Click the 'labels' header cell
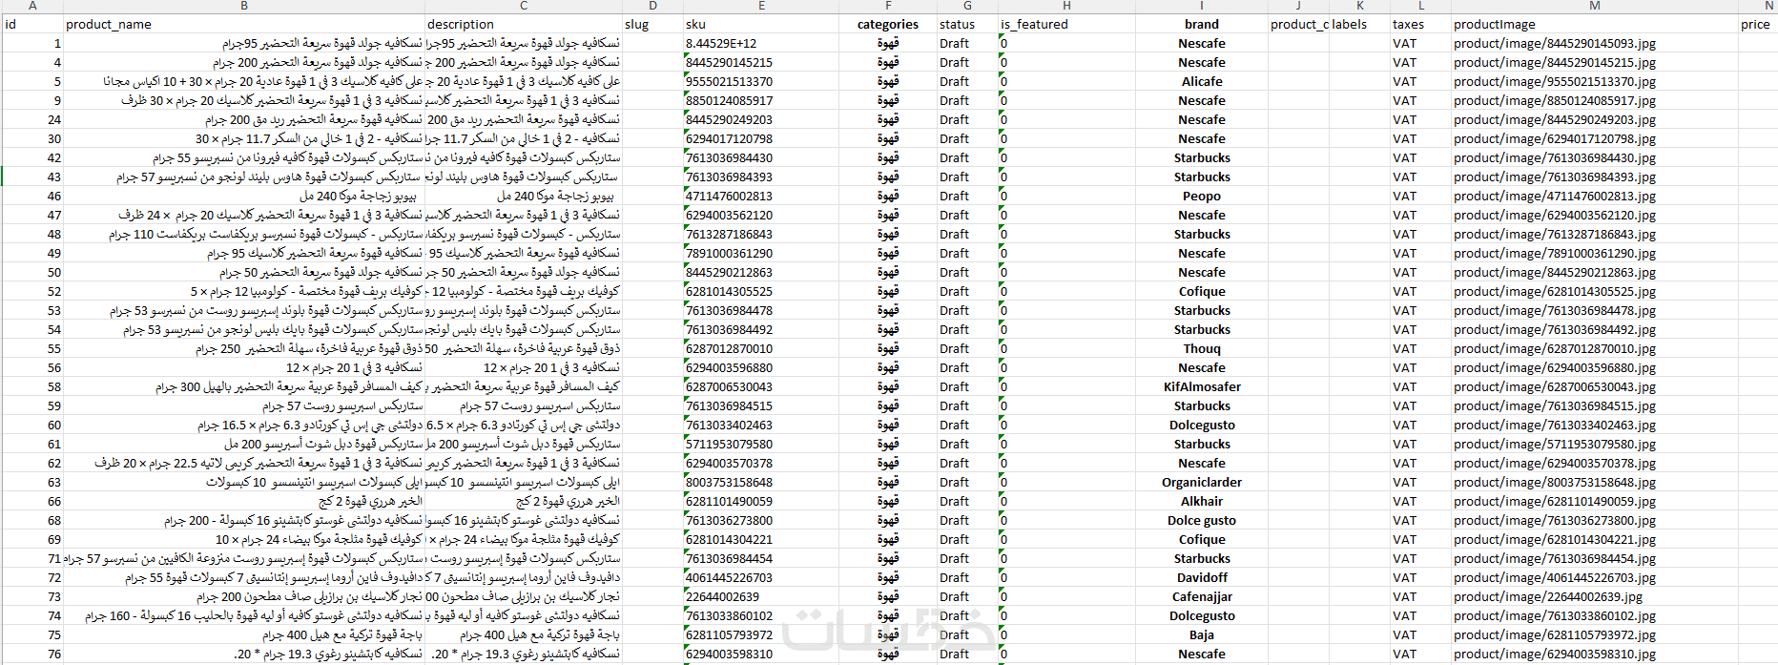The image size is (1778, 665). [x=1359, y=24]
